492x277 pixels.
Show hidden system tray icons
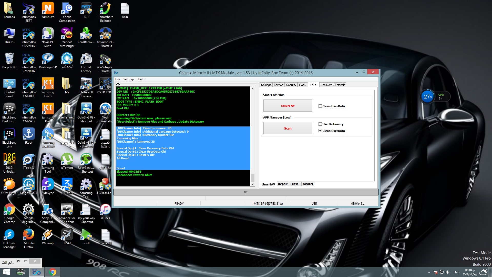429,272
